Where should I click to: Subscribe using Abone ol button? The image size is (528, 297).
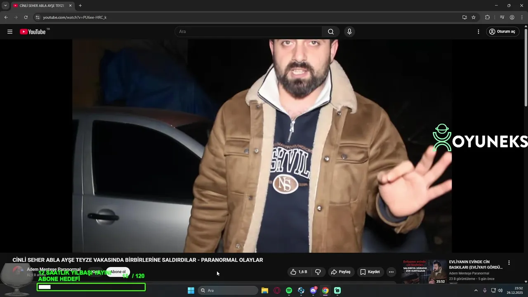point(118,272)
